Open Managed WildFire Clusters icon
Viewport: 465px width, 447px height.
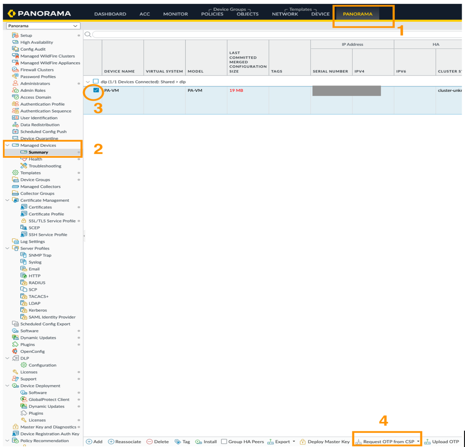[15, 56]
